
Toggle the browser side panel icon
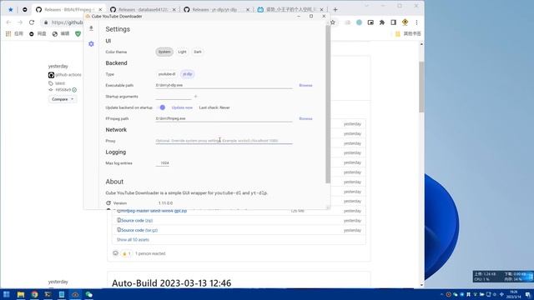[x=393, y=22]
